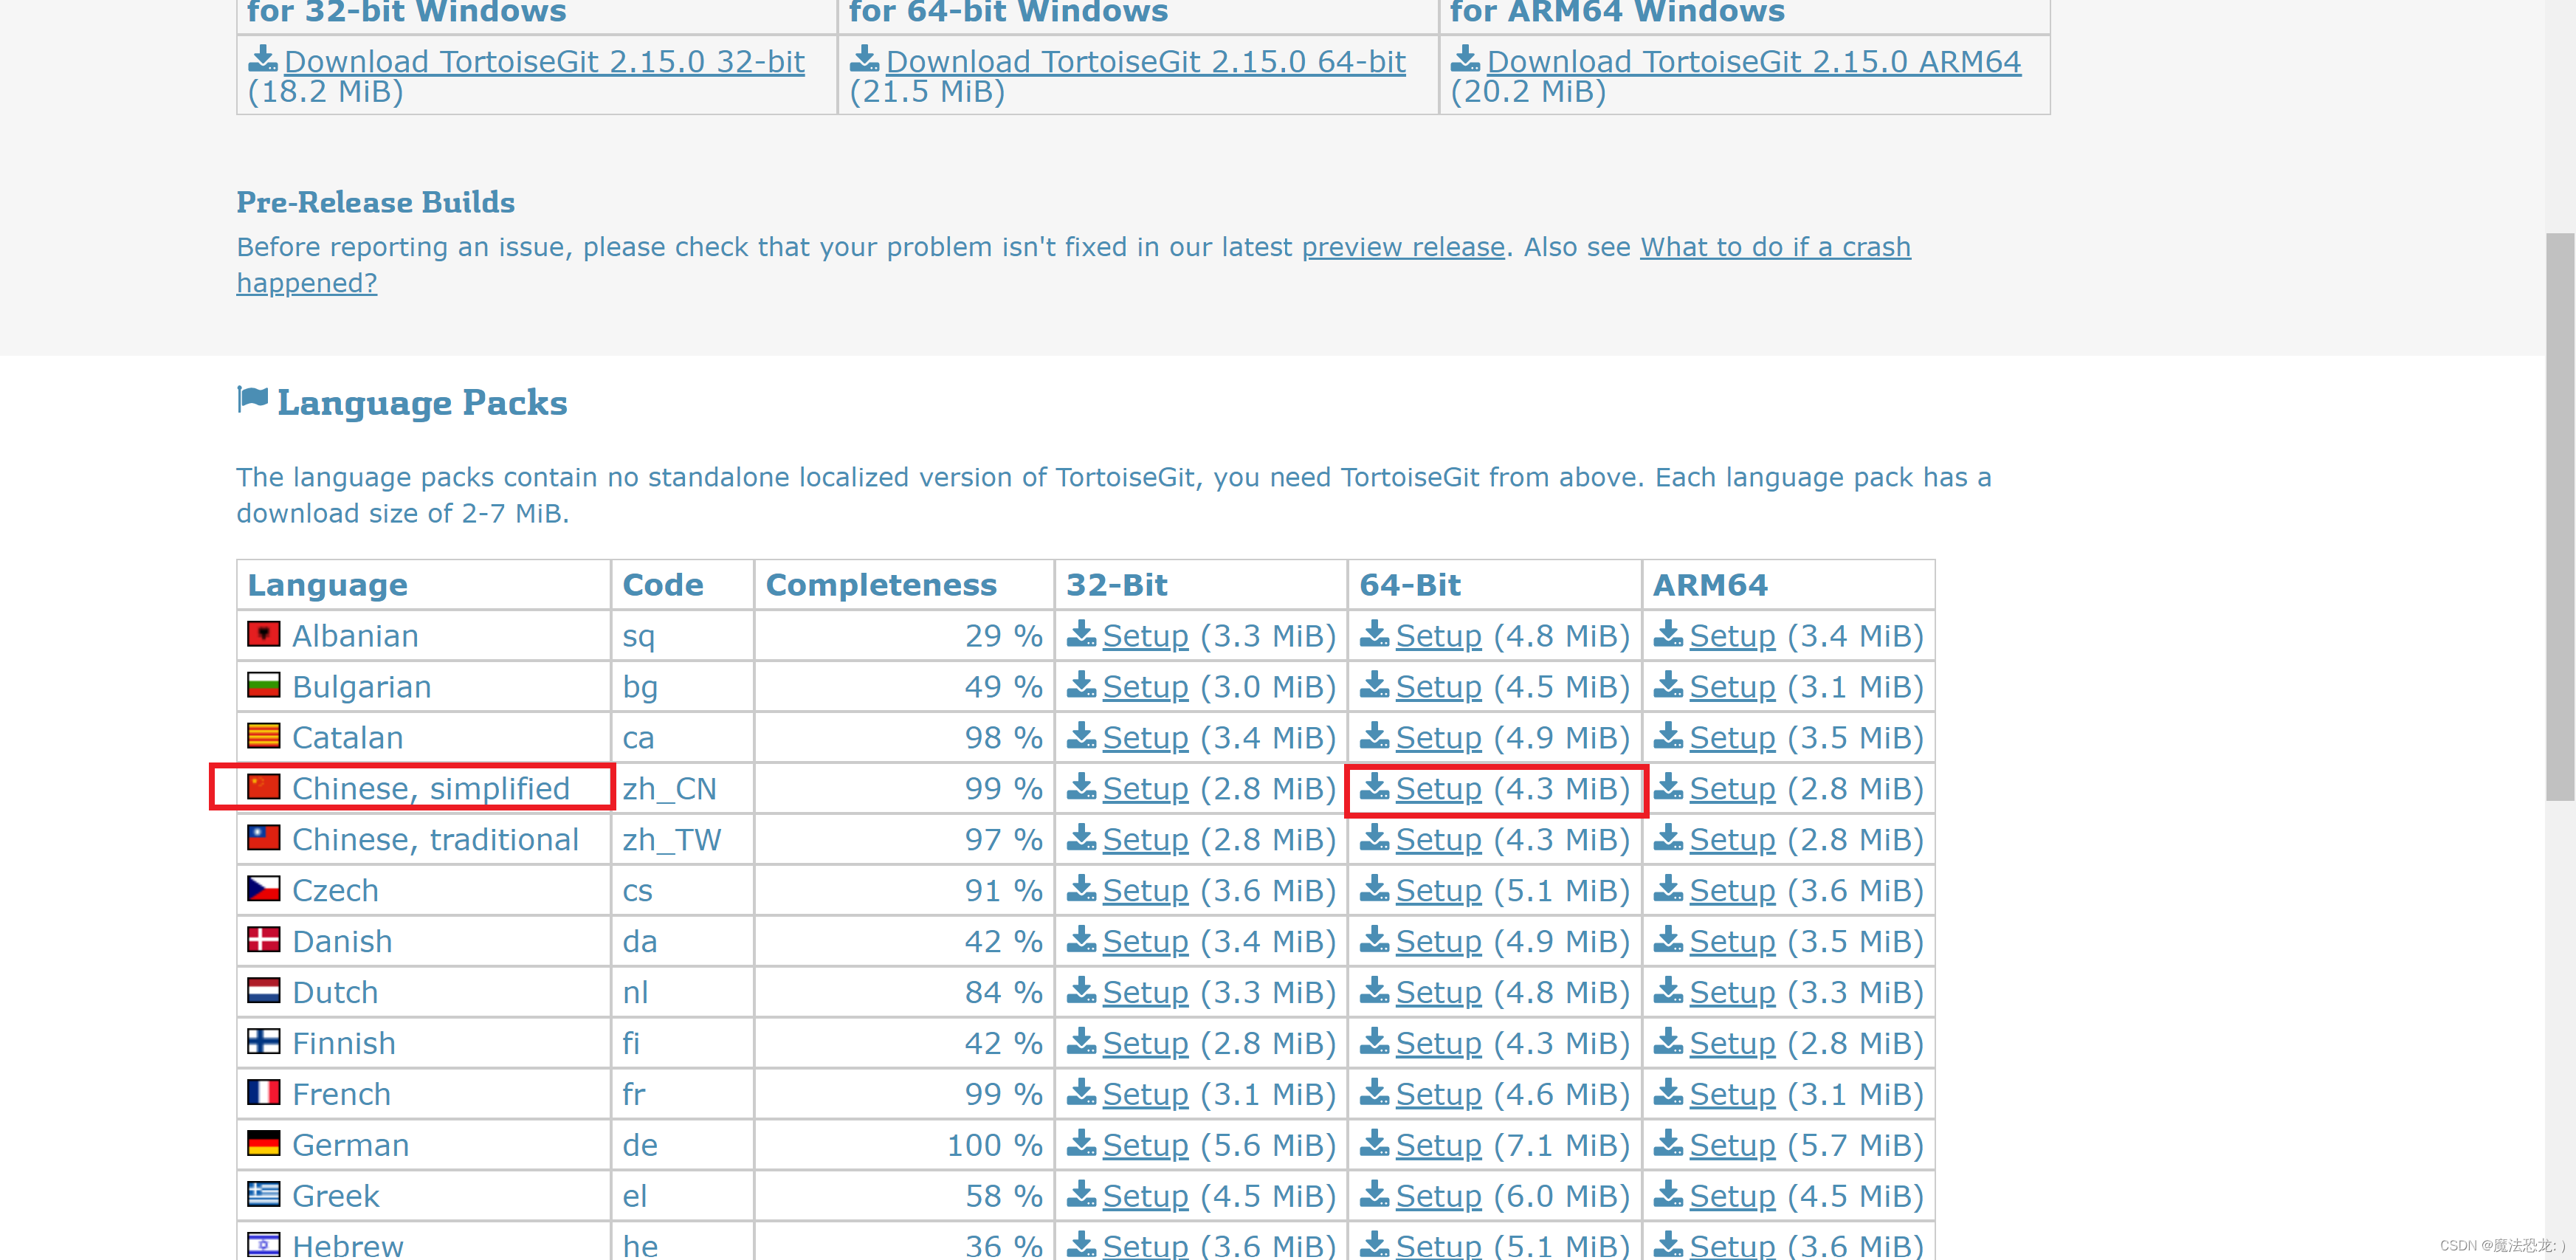Viewport: 2576px width, 1260px height.
Task: Click download icon for Bulgarian ARM64 setup
Action: point(1668,685)
